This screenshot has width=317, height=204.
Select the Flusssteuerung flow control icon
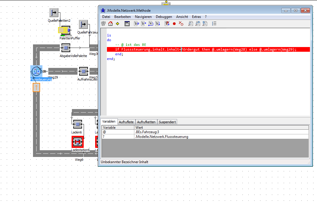point(37,71)
